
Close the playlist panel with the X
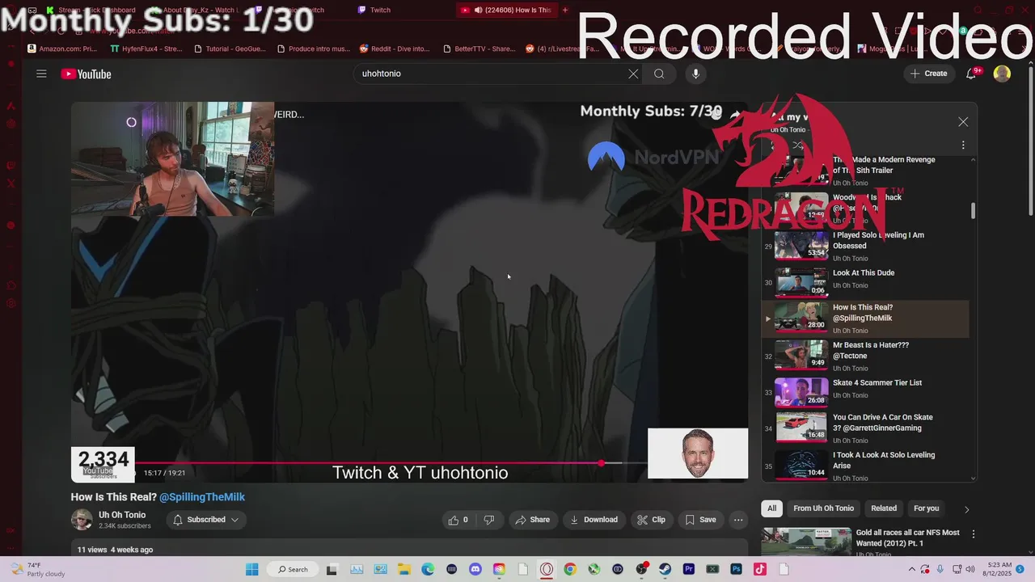[963, 122]
